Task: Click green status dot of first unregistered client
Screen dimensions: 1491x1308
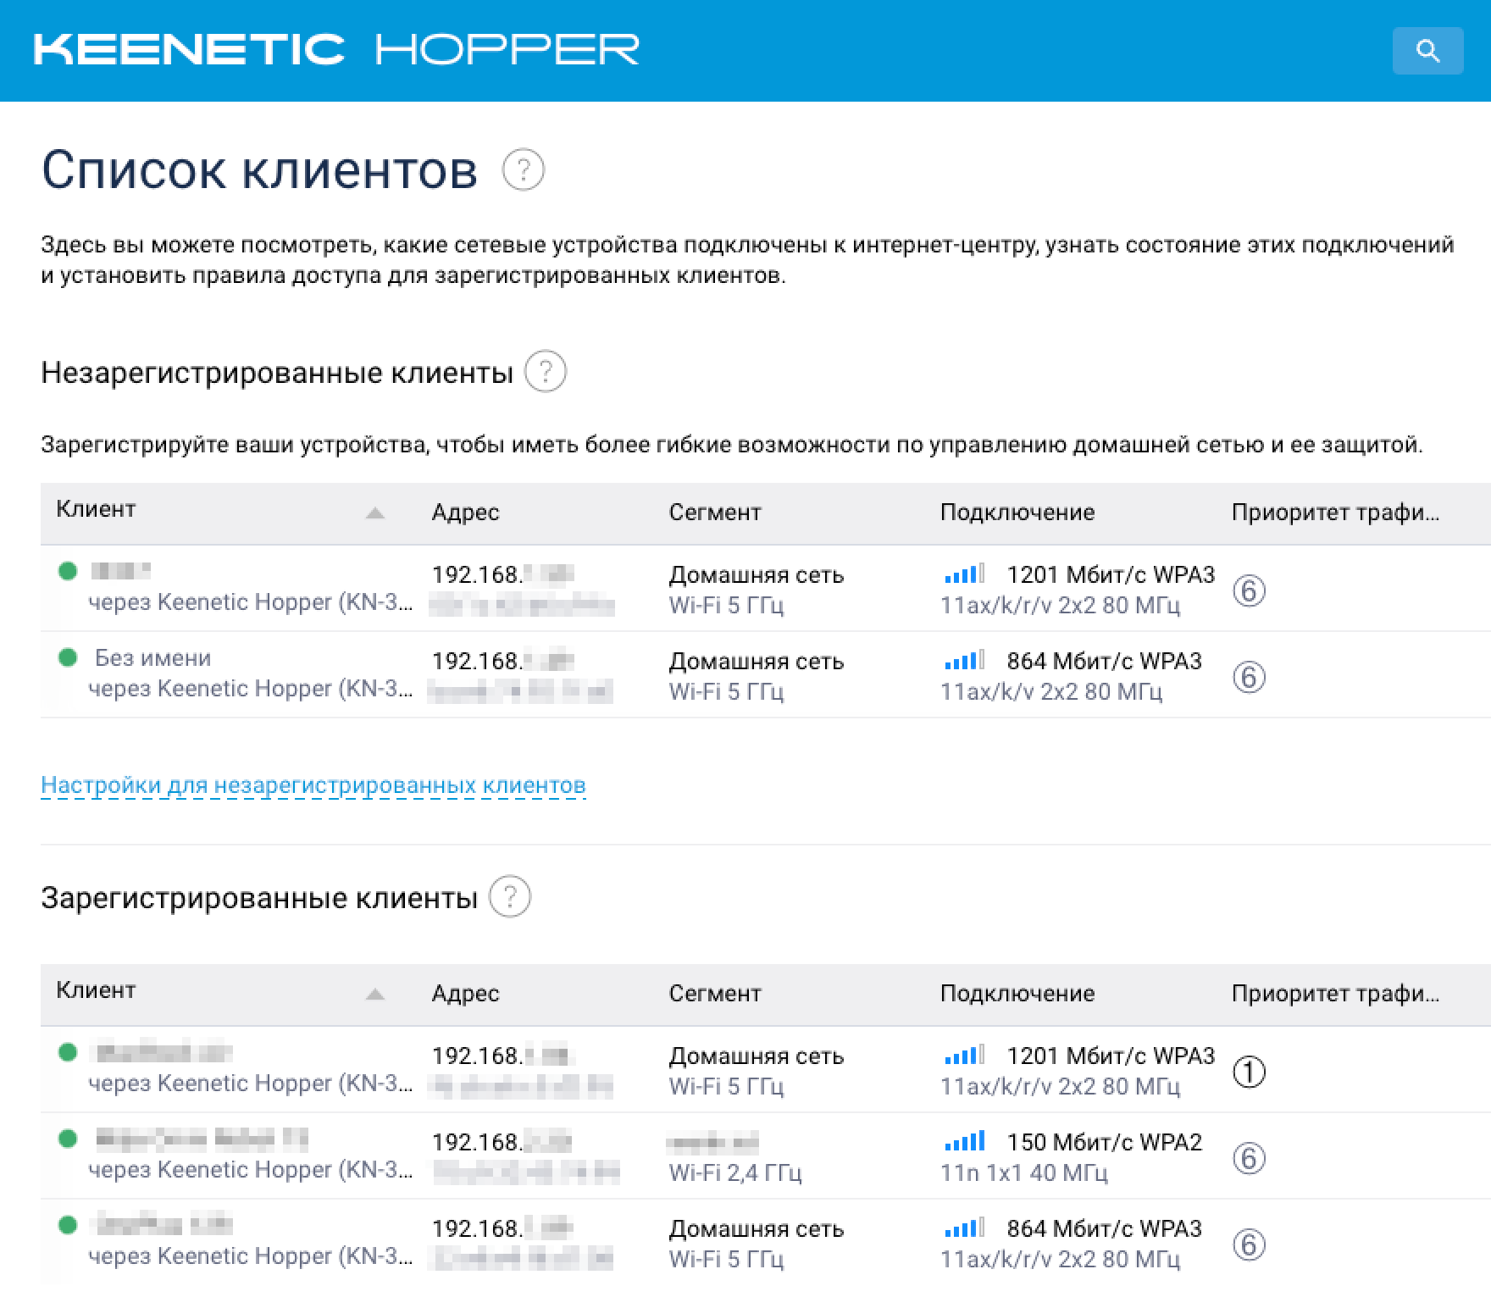Action: point(68,571)
